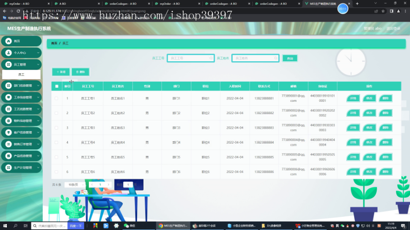Toggle the select-all checkbox in table header

(57, 86)
